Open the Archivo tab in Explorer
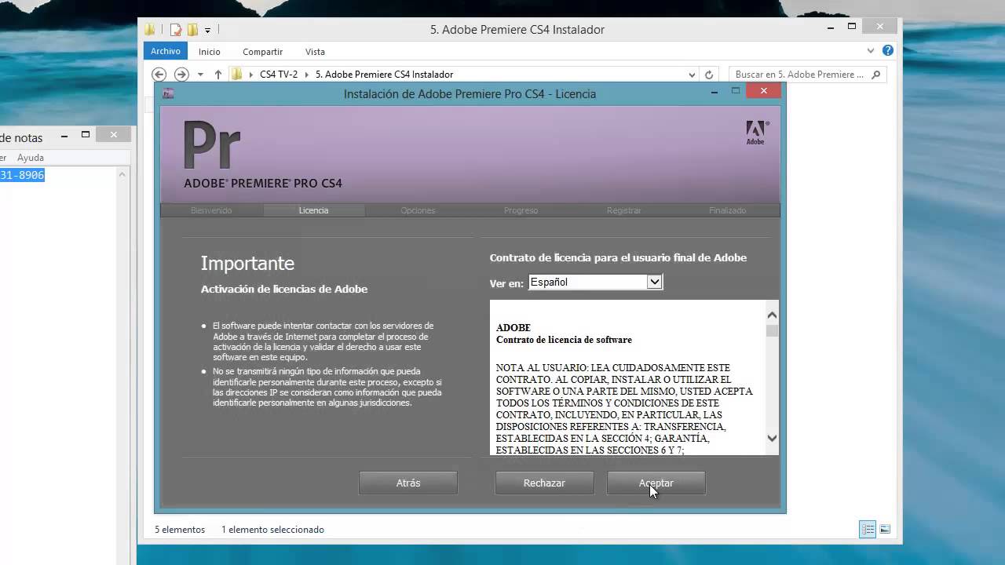Screen dimensions: 1005x565 166,51
